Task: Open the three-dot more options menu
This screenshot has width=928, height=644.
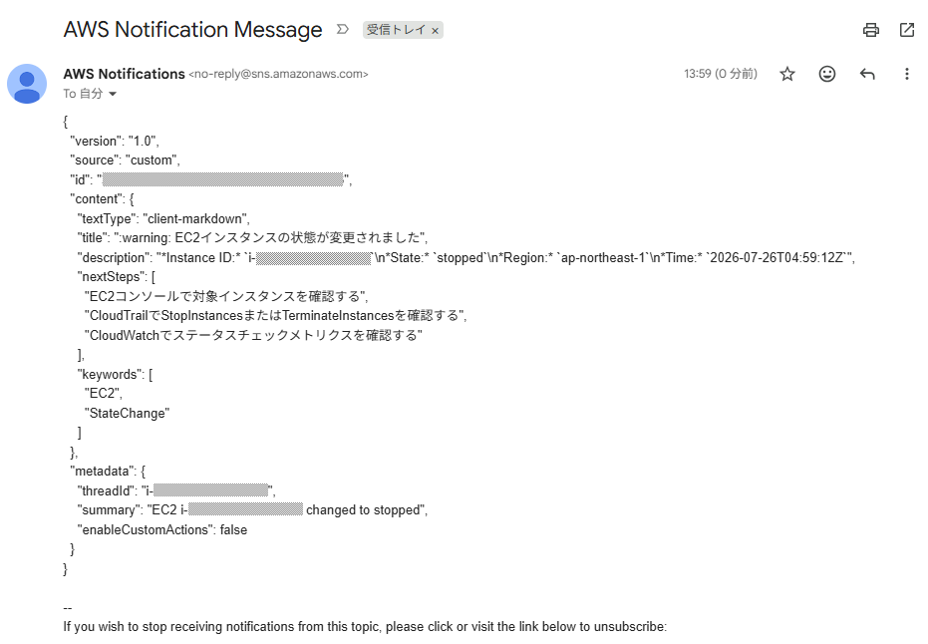Action: [907, 74]
